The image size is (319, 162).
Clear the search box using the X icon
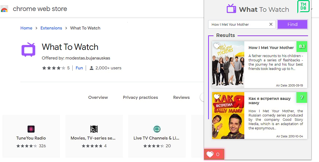[271, 24]
